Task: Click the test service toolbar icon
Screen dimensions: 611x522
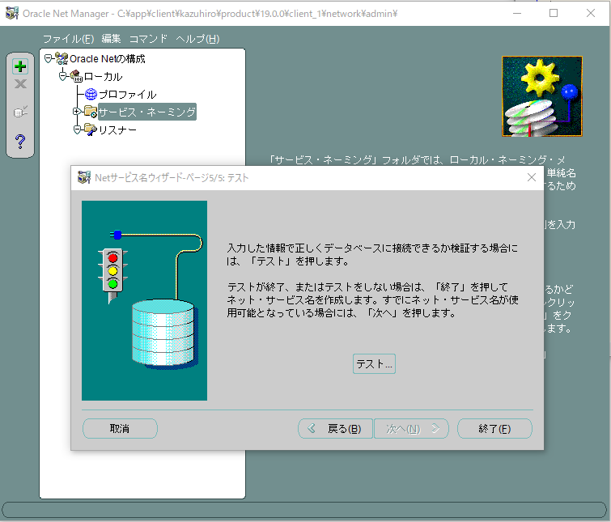Action: pos(21,112)
